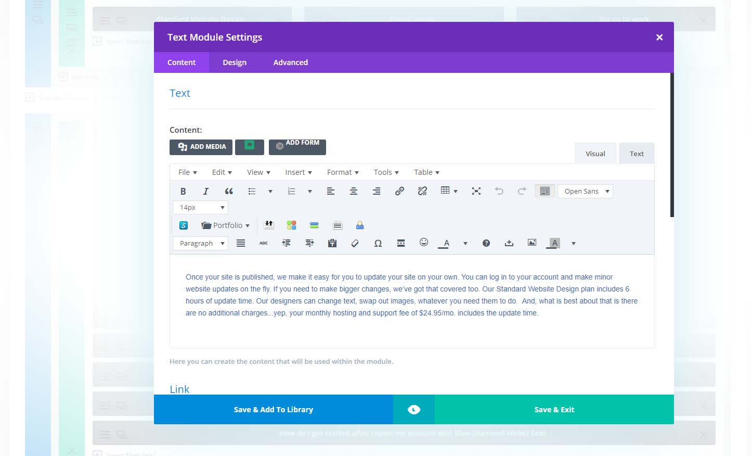The image size is (752, 456).
Task: Redo the last edit
Action: tap(522, 192)
